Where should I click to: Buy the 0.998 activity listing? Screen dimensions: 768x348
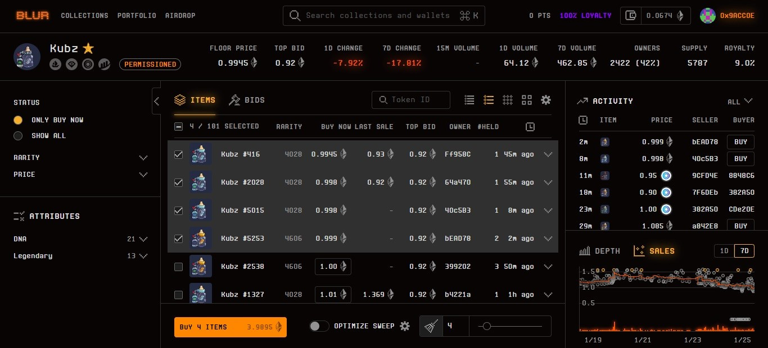740,159
